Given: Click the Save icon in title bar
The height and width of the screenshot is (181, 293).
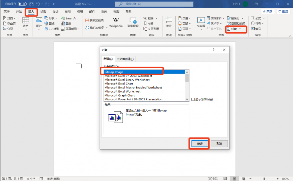Looking at the screenshot, I should pyautogui.click(x=31, y=4).
